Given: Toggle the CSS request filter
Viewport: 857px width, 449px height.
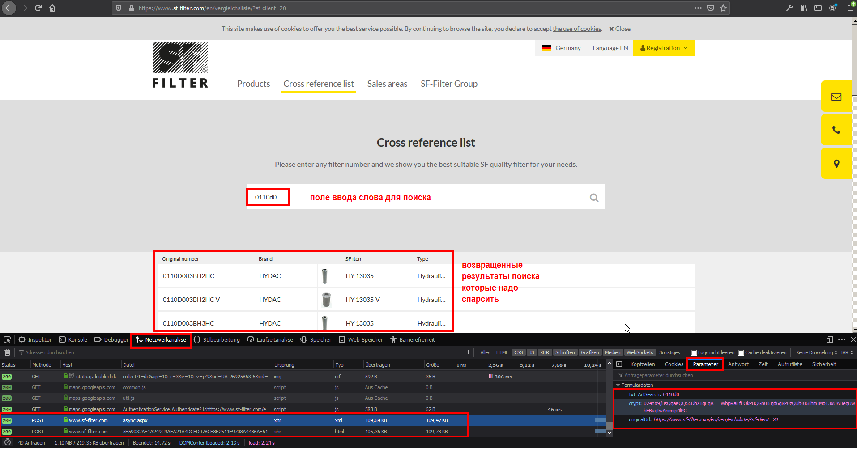Looking at the screenshot, I should 519,352.
